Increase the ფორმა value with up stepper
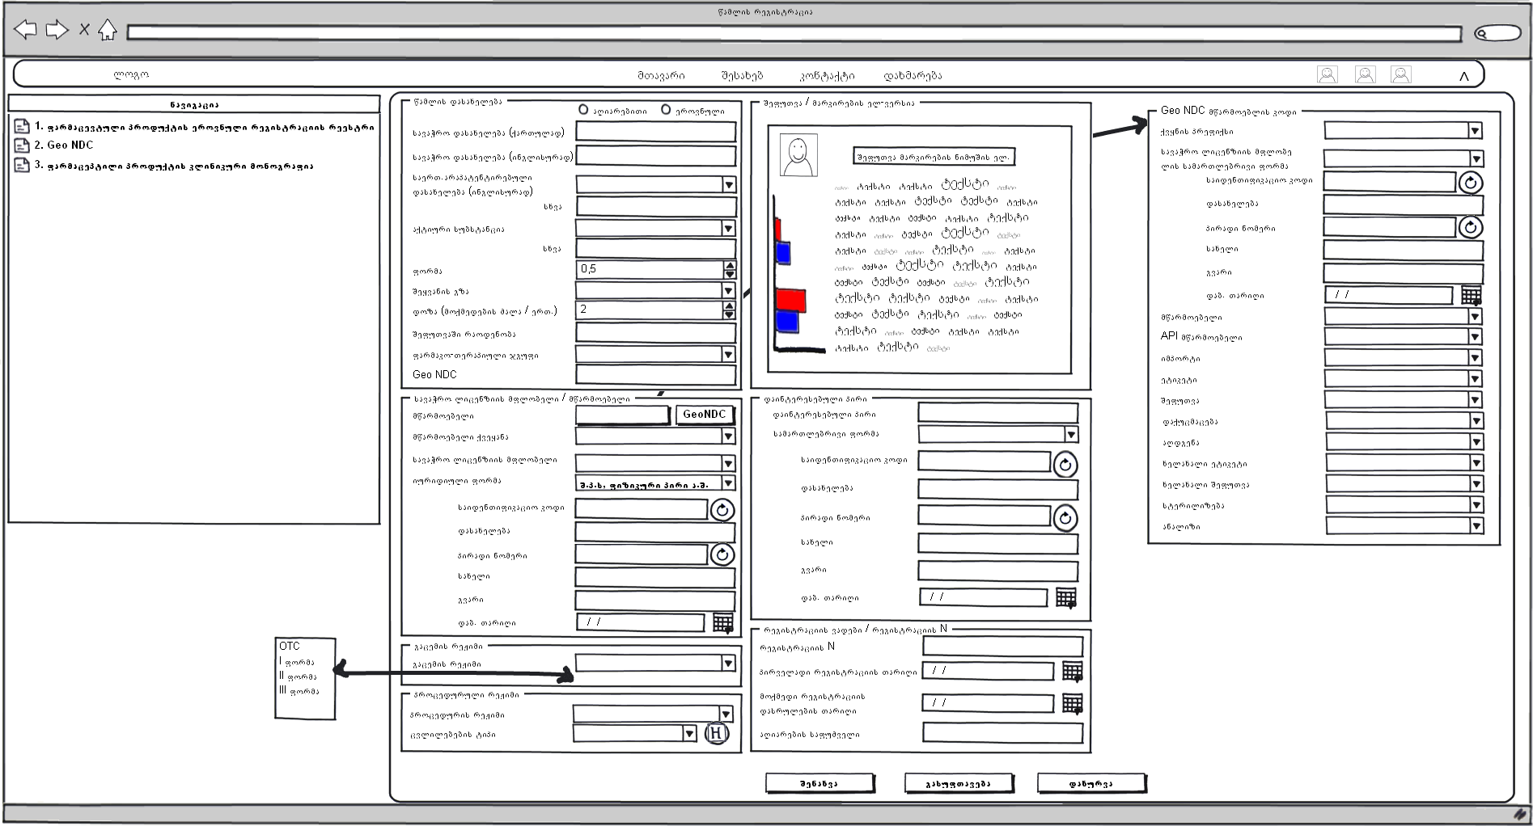 pos(730,265)
